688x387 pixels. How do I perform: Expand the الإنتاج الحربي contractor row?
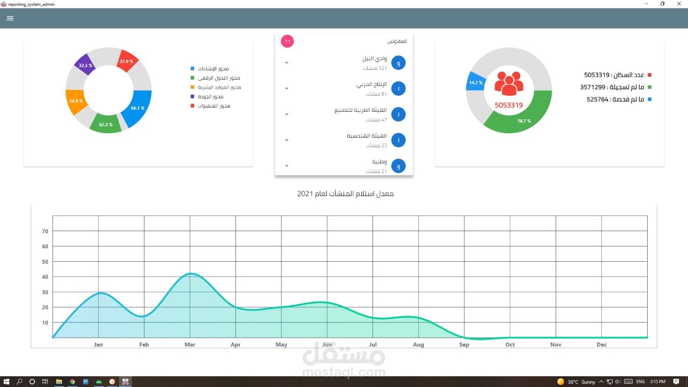click(286, 89)
